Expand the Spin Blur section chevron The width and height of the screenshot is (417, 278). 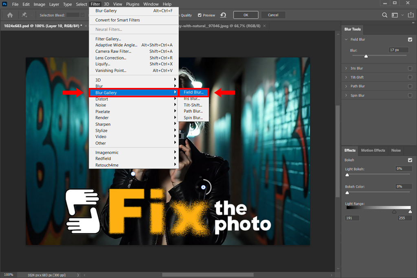(346, 95)
